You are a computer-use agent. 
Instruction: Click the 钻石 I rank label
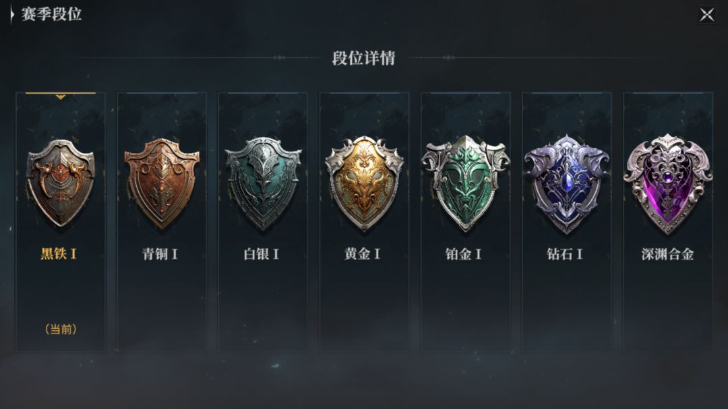565,254
